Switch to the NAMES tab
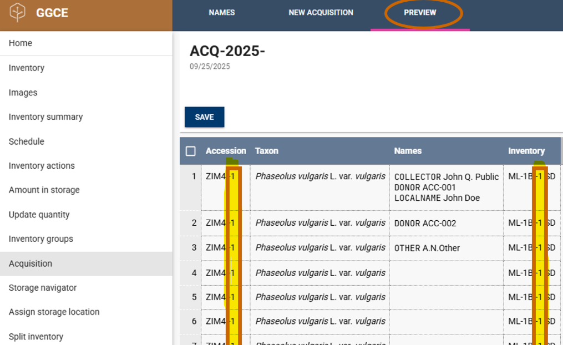This screenshot has height=345, width=563. pyautogui.click(x=221, y=12)
